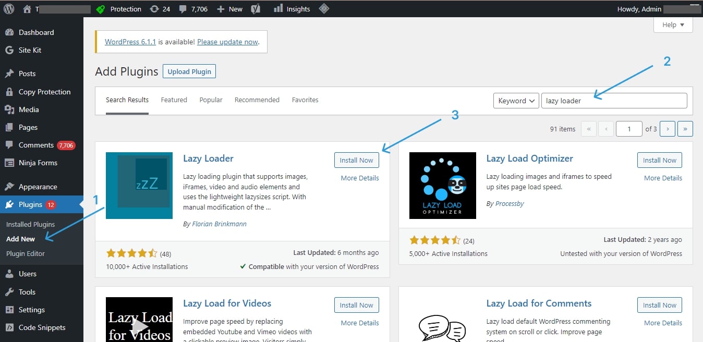Open Insights bar chart icon
This screenshot has width=703, height=342.
coord(278,9)
